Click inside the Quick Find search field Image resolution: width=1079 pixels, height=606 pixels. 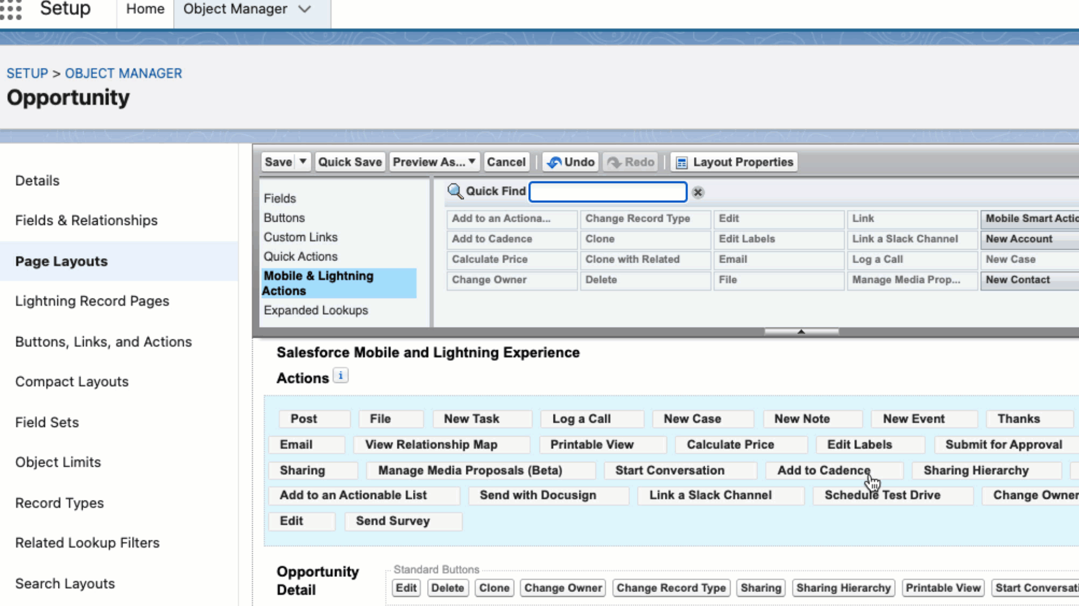tap(607, 191)
